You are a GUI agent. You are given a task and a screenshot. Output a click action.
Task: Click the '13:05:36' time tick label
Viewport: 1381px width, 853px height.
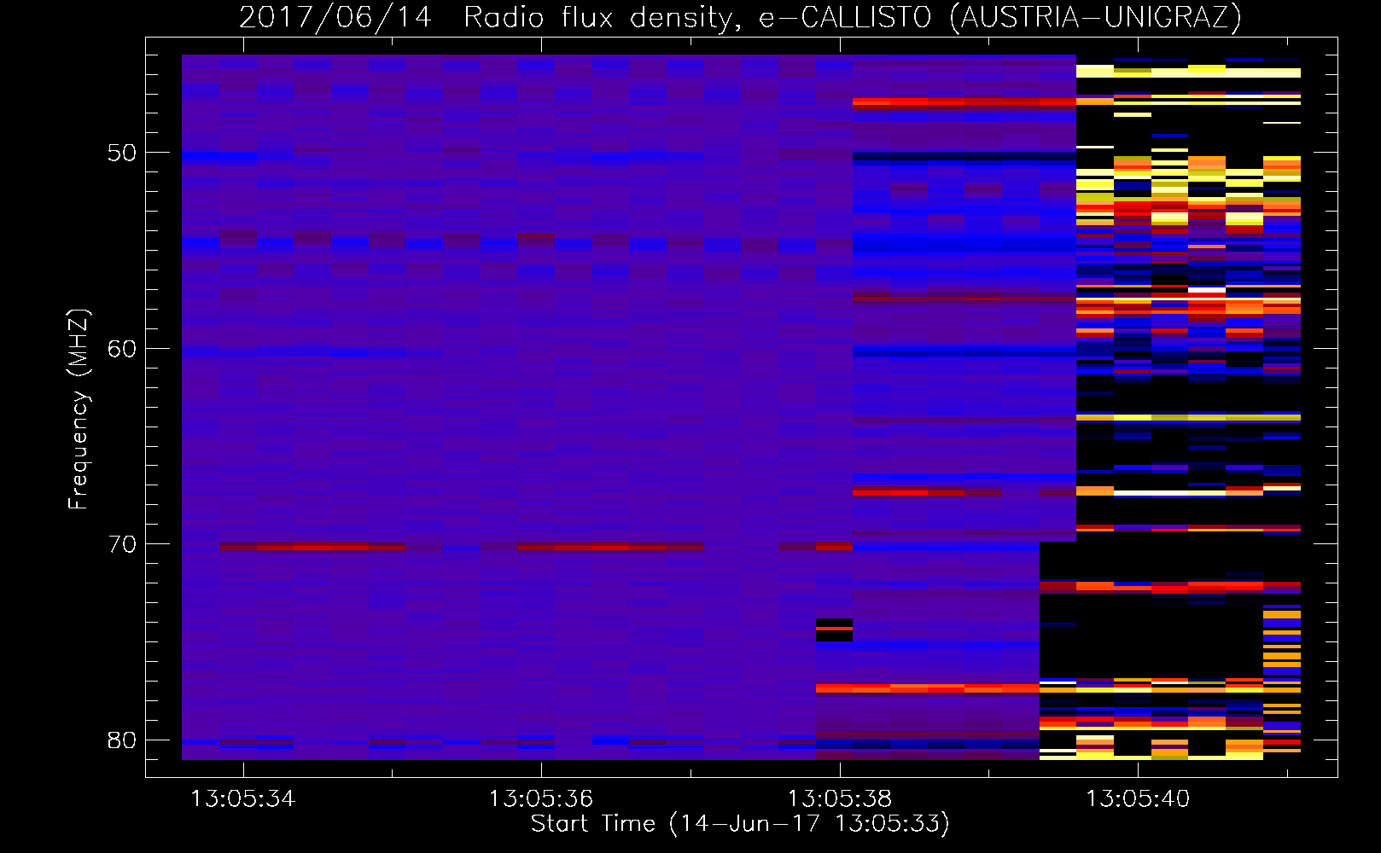(541, 799)
